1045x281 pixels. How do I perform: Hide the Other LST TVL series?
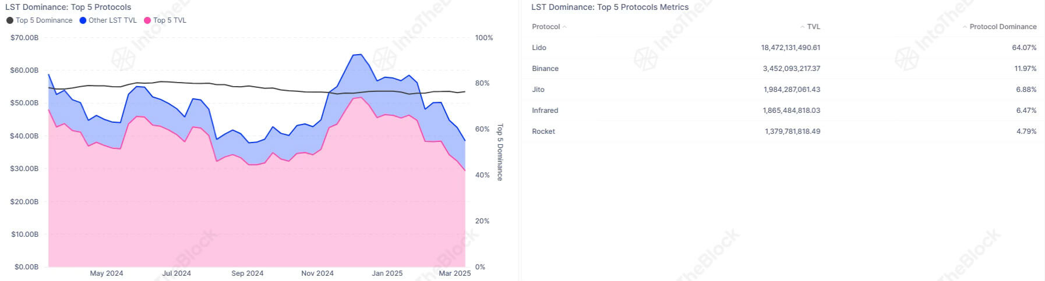click(x=112, y=20)
